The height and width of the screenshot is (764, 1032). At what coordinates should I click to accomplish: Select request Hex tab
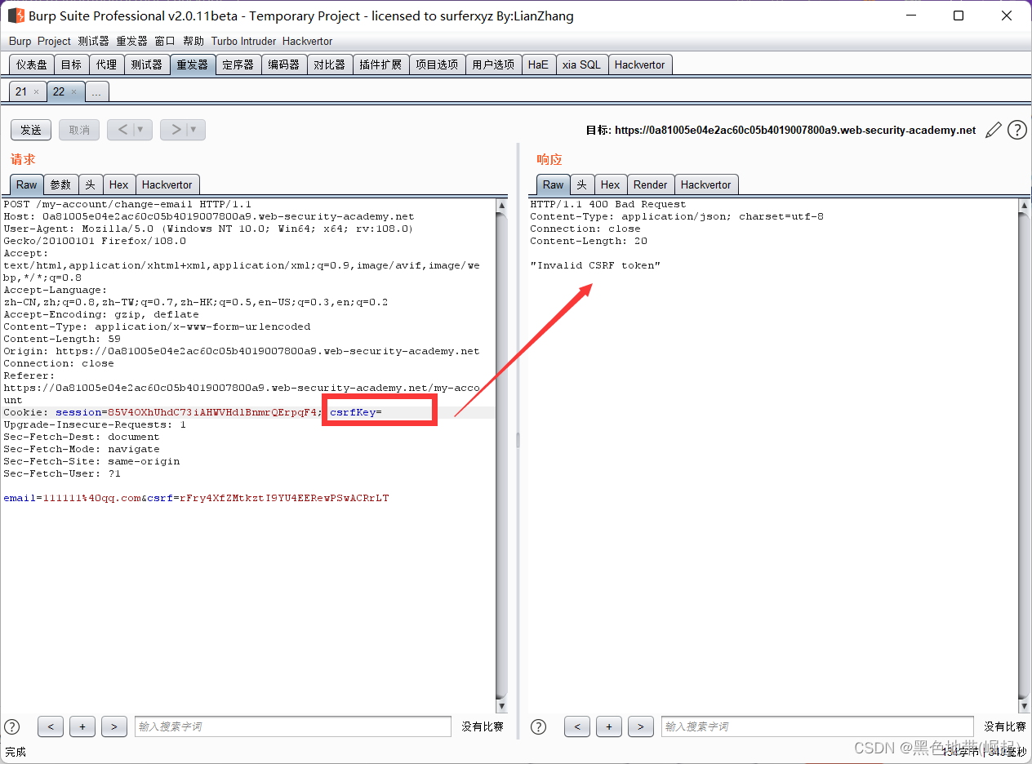tap(119, 184)
